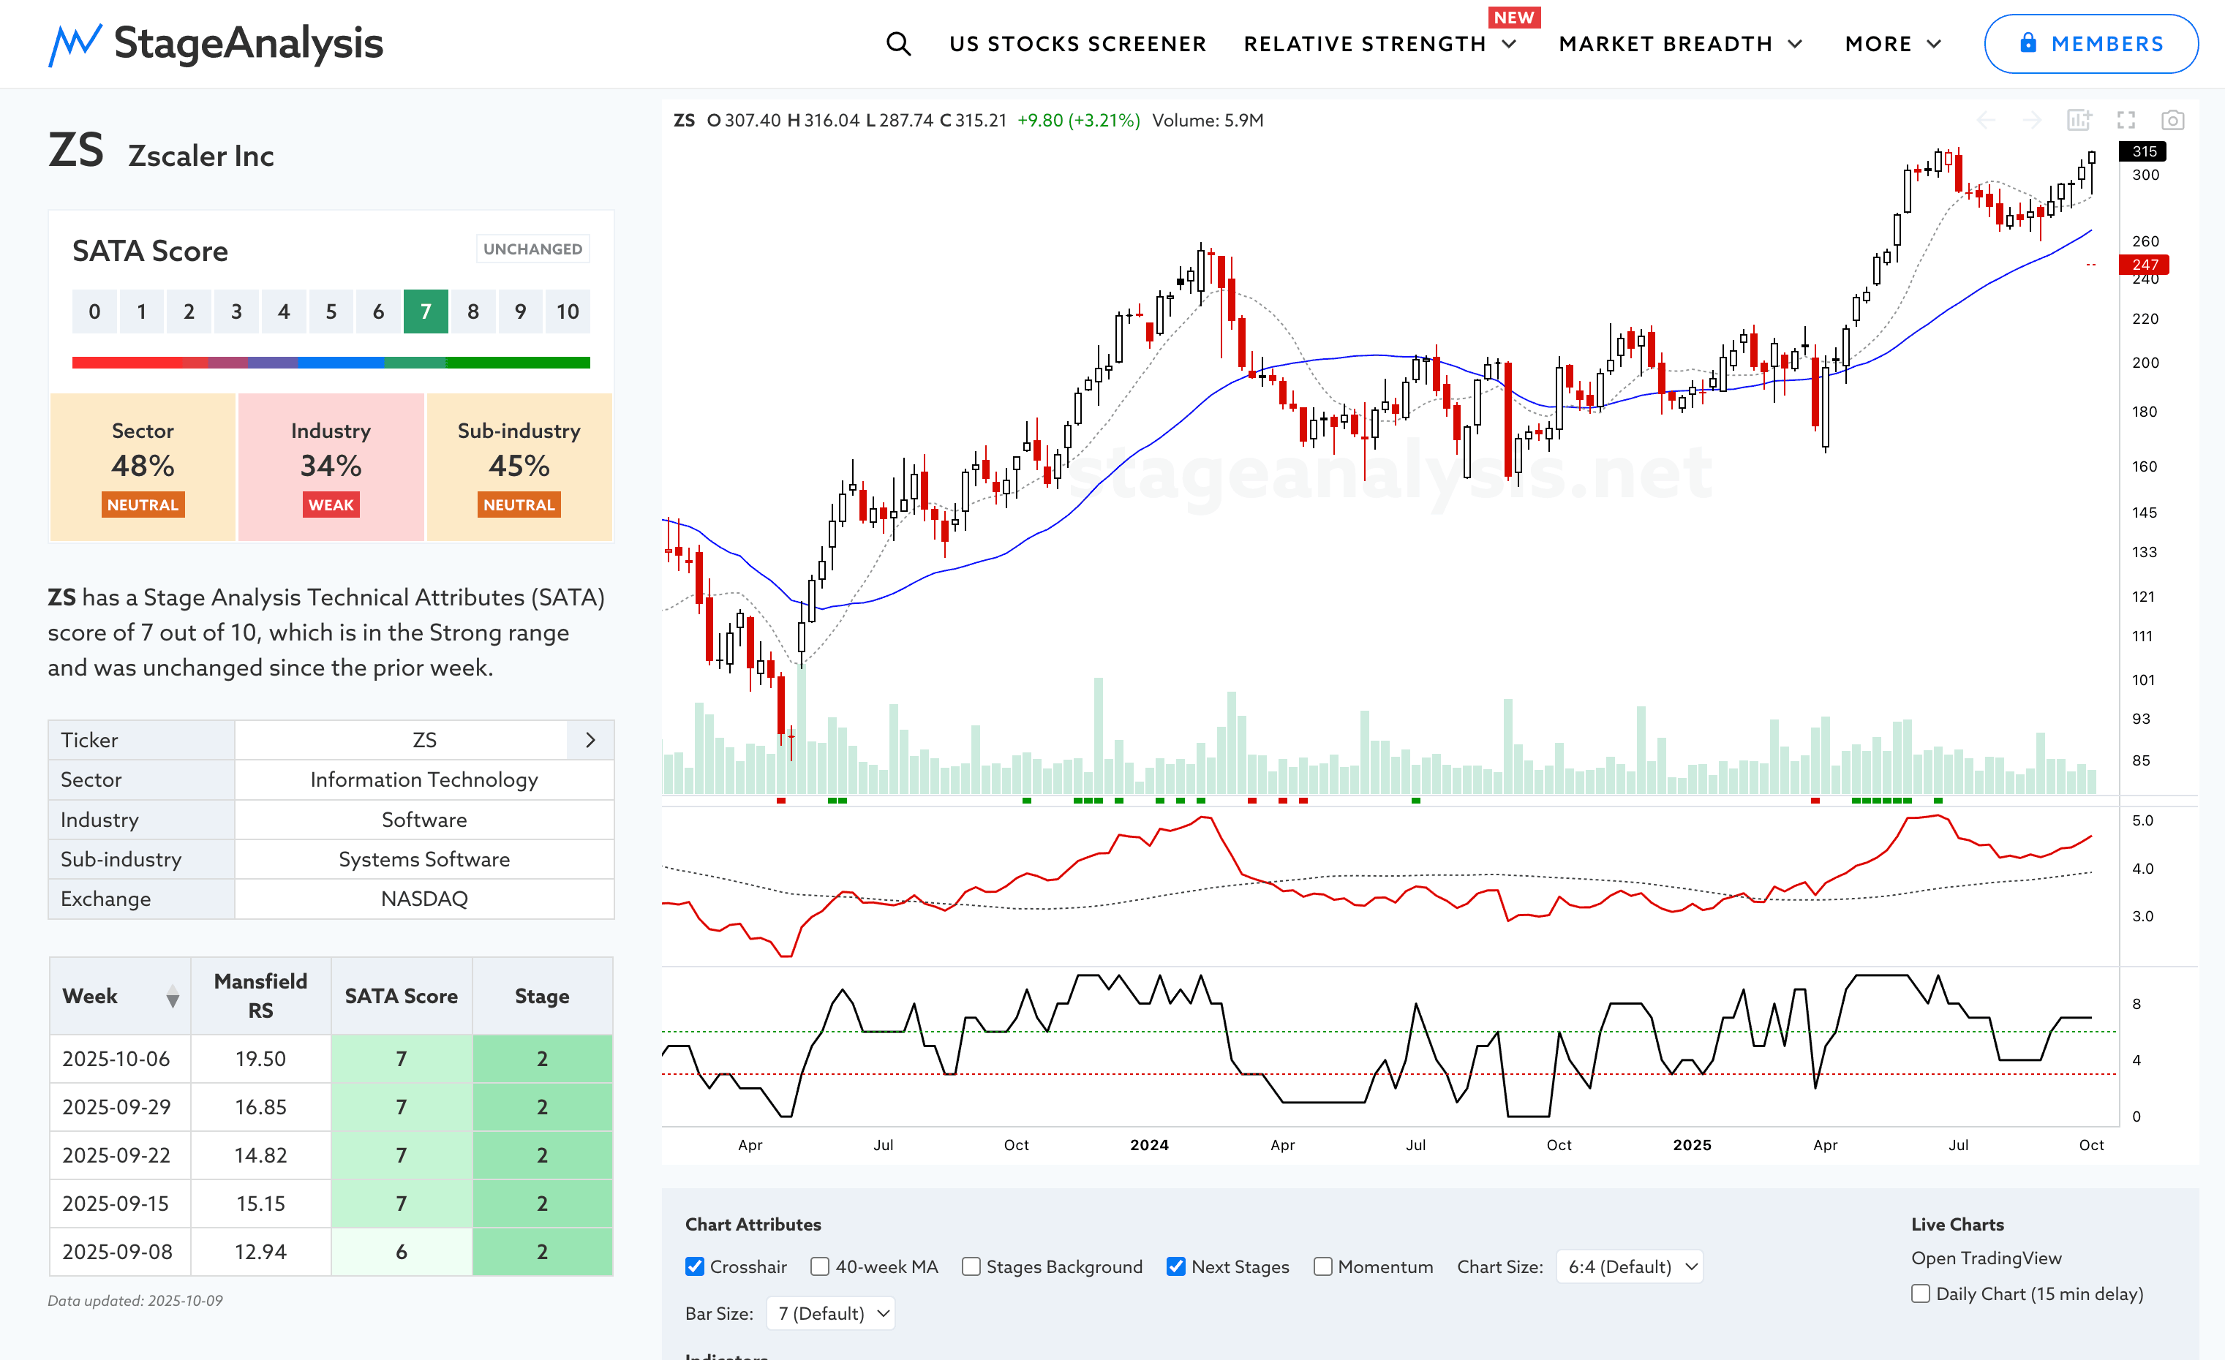Click the search magnifier icon
Viewport: 2225px width, 1360px height.
[897, 43]
